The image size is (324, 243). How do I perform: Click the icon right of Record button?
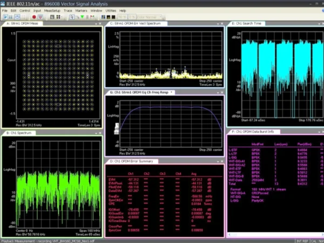tap(40, 17)
